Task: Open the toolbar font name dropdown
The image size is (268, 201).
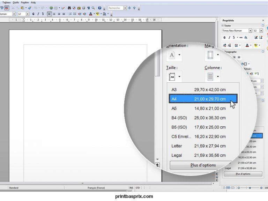Action: pyautogui.click(x=14, y=14)
